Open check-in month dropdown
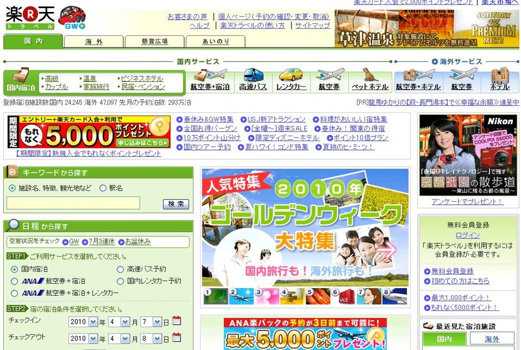521x350 pixels. (x=119, y=322)
